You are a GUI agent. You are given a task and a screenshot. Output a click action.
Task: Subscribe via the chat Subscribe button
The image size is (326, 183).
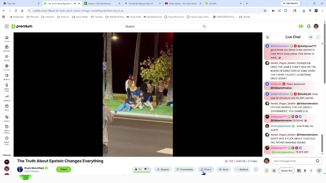click(287, 171)
